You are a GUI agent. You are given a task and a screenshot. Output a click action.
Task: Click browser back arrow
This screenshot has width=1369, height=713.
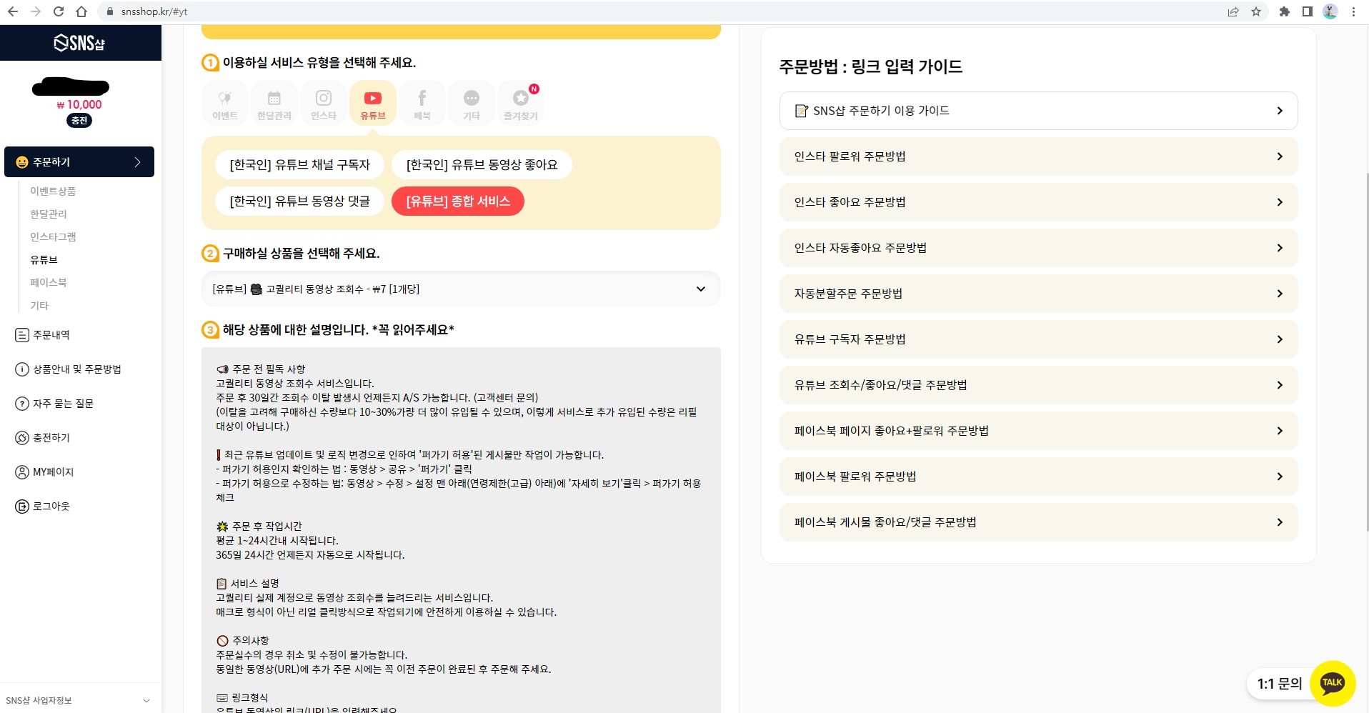click(13, 11)
